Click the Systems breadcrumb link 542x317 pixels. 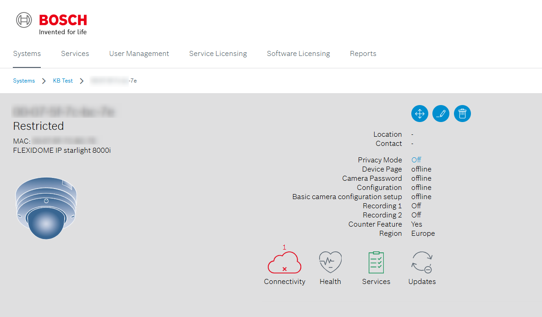(x=24, y=81)
